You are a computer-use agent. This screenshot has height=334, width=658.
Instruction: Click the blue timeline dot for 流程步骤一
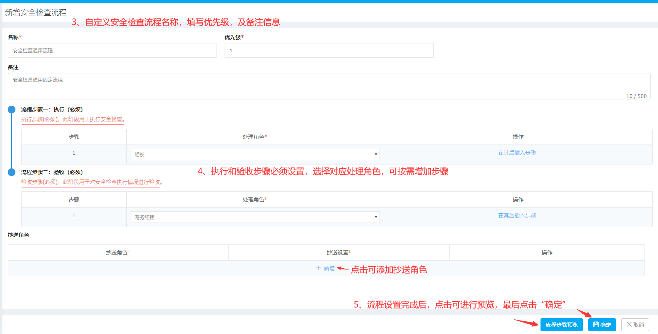(x=12, y=110)
